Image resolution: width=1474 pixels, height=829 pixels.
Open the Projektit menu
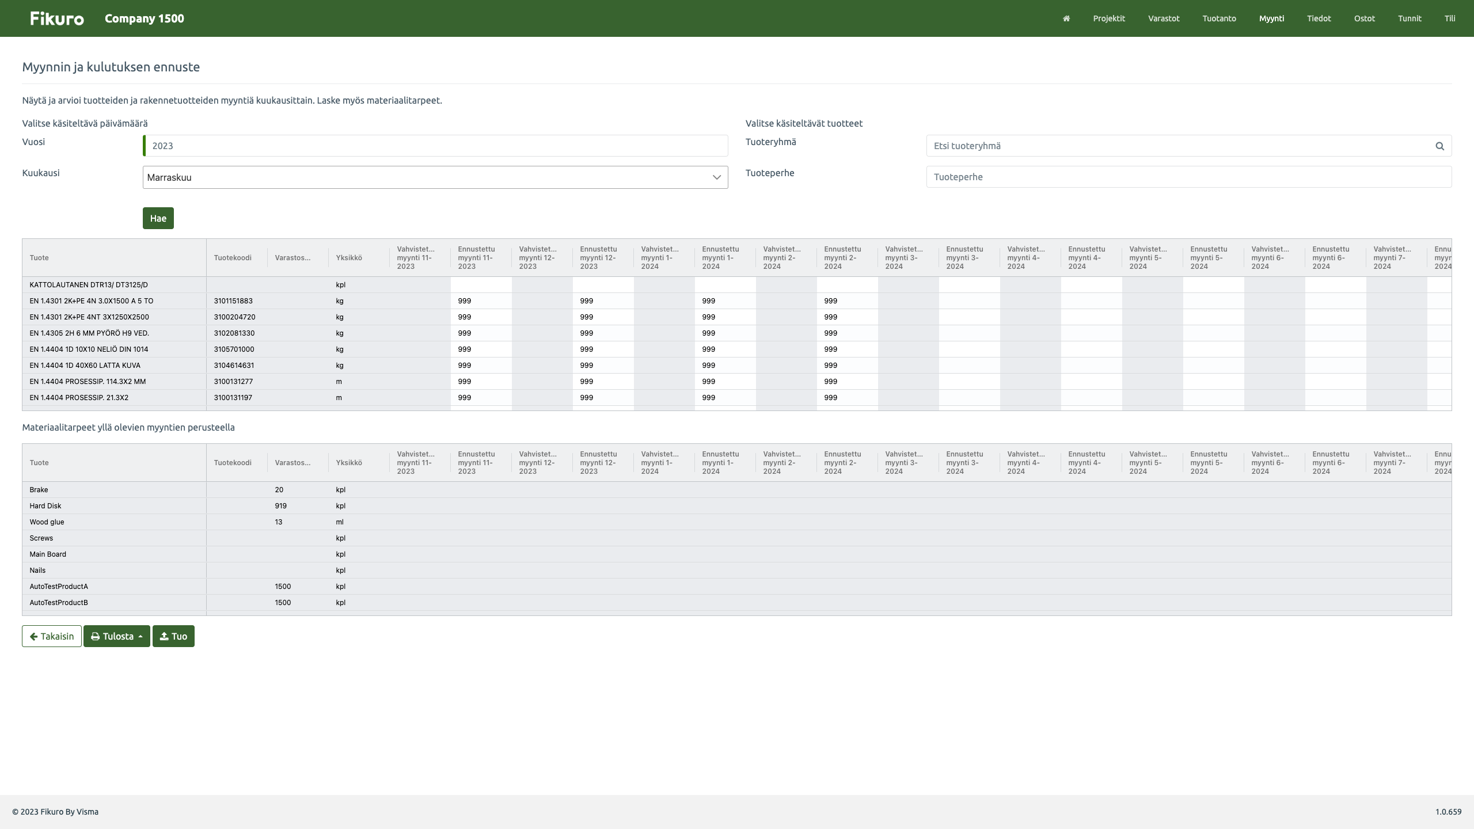coord(1109,18)
